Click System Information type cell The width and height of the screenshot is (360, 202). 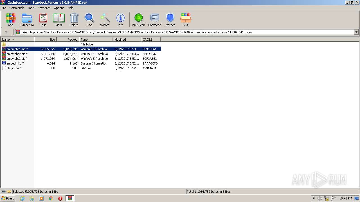[96, 63]
